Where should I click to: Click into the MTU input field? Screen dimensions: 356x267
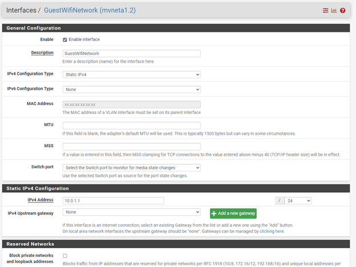pos(131,126)
